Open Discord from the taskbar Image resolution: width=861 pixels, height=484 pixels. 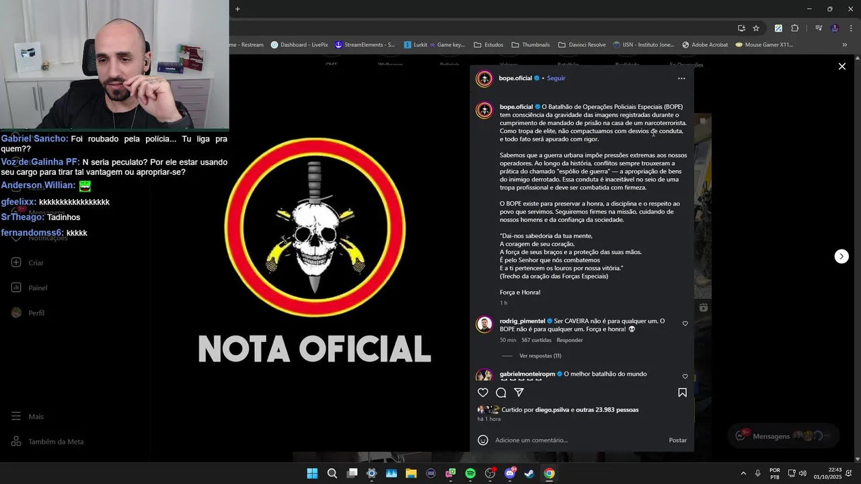pos(510,473)
